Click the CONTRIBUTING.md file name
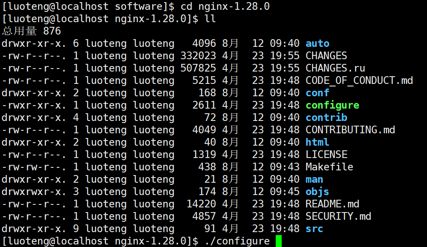The width and height of the screenshot is (427, 247). 350,130
